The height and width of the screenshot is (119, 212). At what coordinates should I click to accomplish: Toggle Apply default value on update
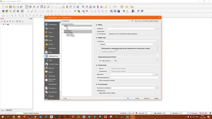pos(98,93)
